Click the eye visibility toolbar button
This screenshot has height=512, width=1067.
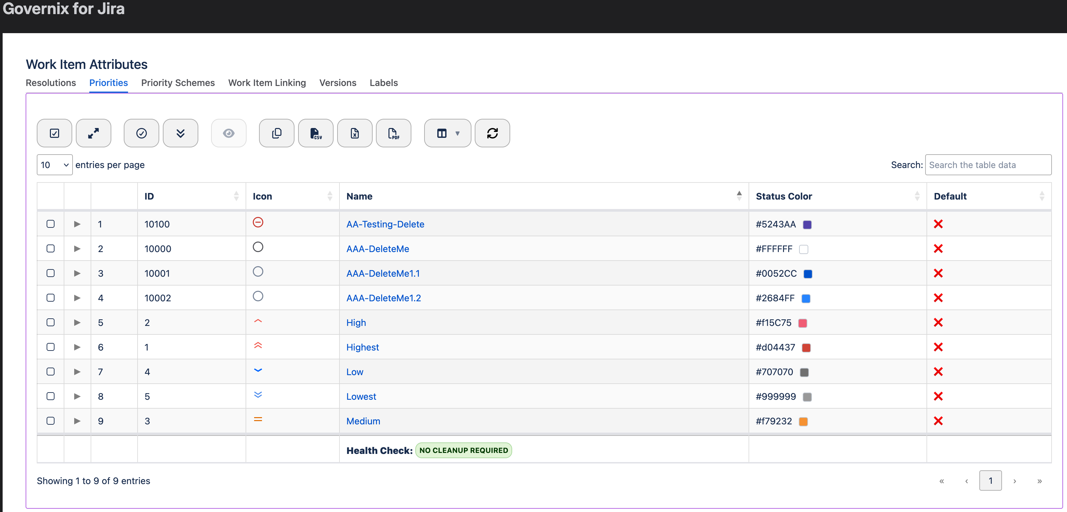(229, 133)
